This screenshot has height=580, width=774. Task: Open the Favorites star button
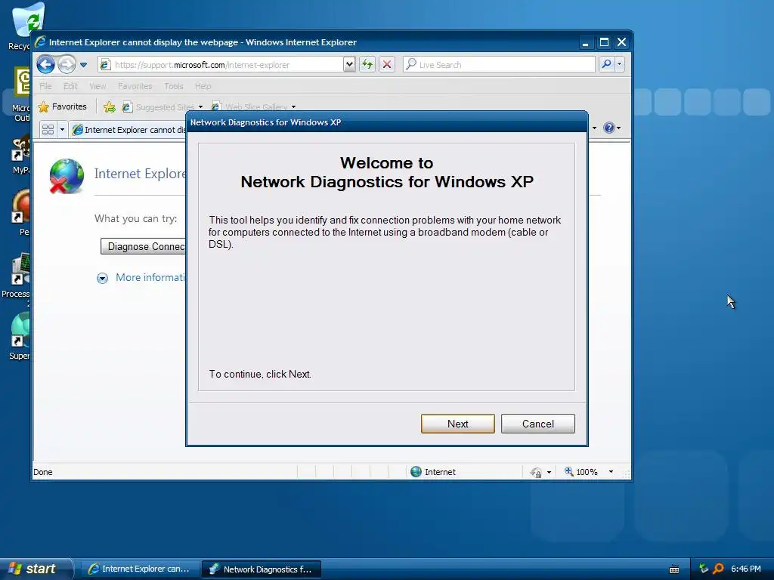click(63, 106)
